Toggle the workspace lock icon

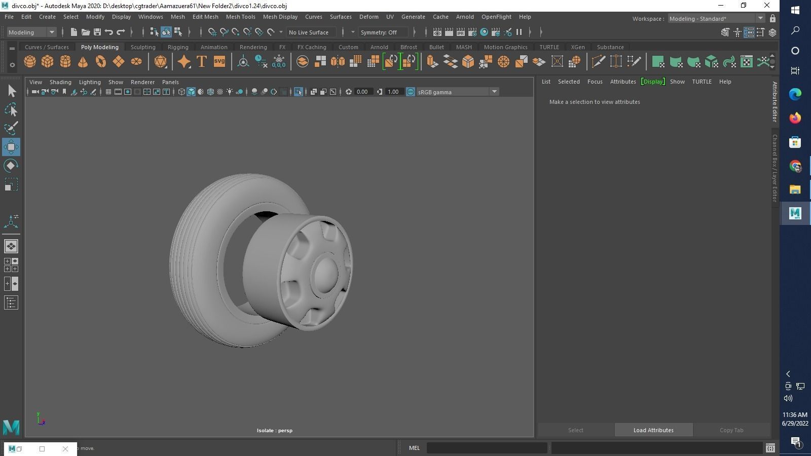pyautogui.click(x=772, y=19)
